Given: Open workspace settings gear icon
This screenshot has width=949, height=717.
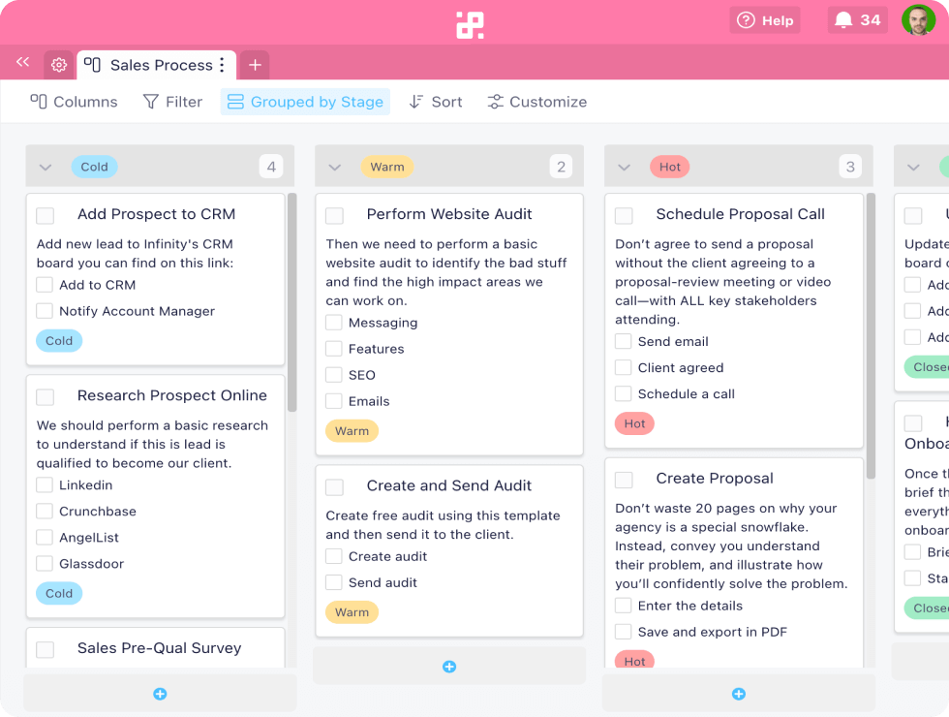Looking at the screenshot, I should [59, 65].
